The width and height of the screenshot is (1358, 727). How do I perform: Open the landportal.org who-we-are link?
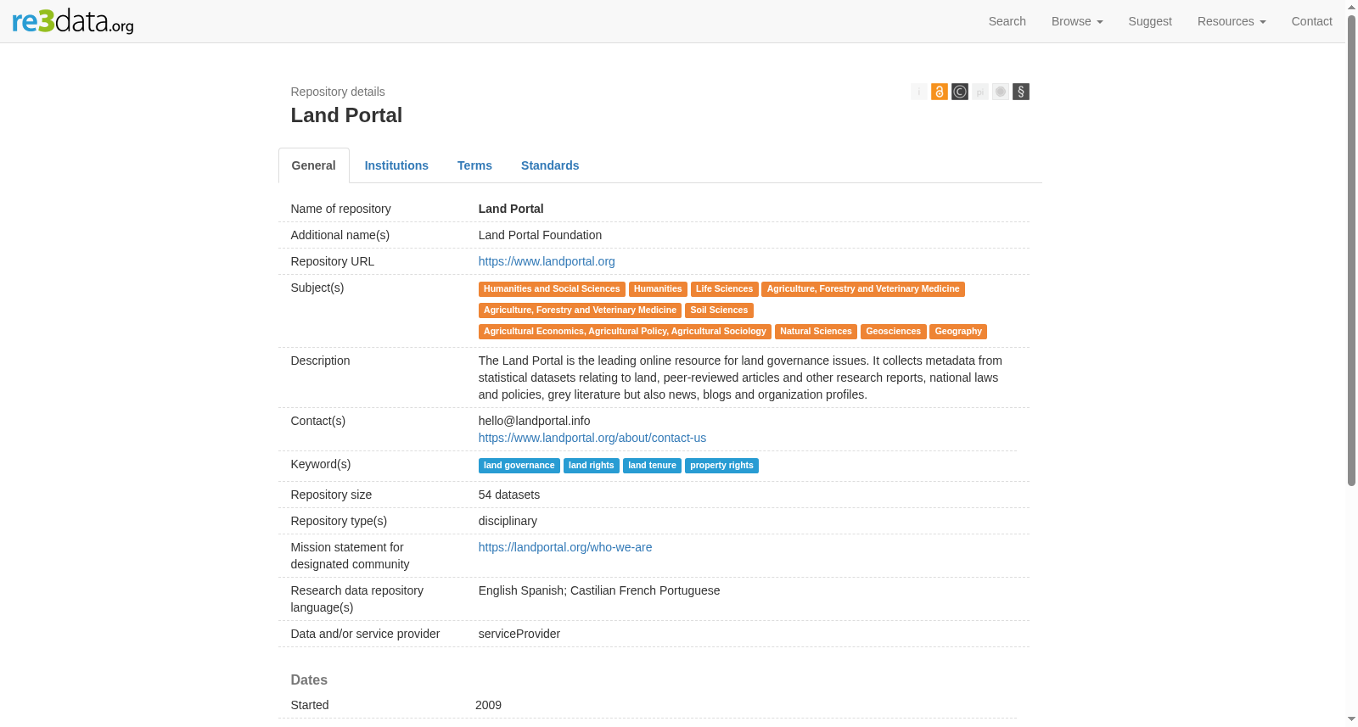[x=564, y=547]
